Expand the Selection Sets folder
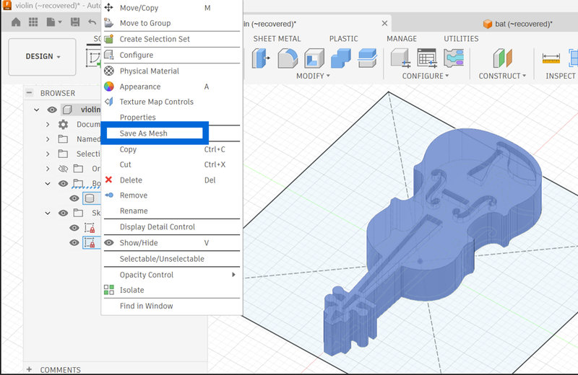This screenshot has height=375, width=578. click(x=48, y=154)
